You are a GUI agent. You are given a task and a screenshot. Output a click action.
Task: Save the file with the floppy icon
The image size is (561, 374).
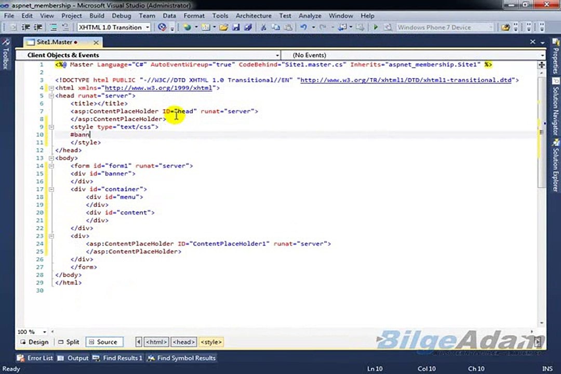pyautogui.click(x=236, y=27)
